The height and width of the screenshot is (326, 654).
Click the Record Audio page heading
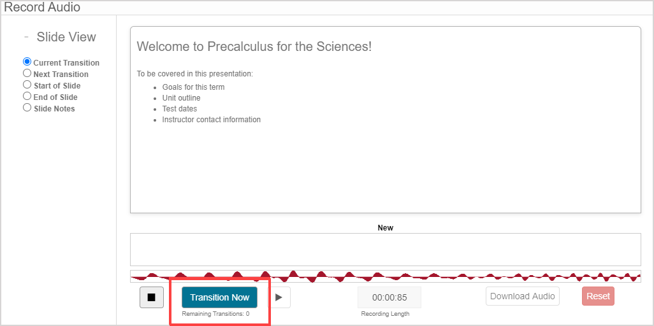click(x=42, y=8)
